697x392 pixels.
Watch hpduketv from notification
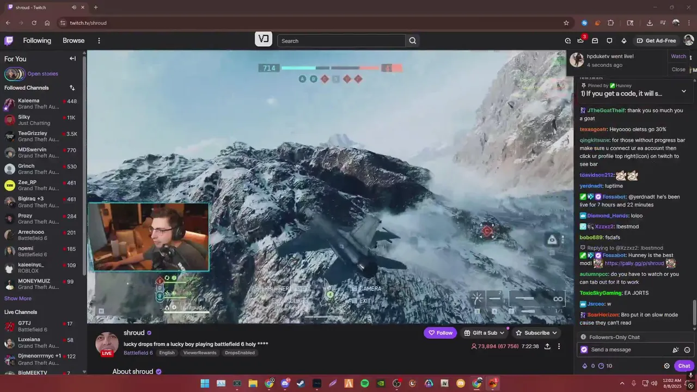[678, 56]
